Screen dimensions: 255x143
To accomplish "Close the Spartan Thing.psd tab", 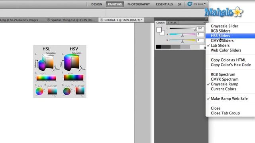I will click(x=48, y=20).
